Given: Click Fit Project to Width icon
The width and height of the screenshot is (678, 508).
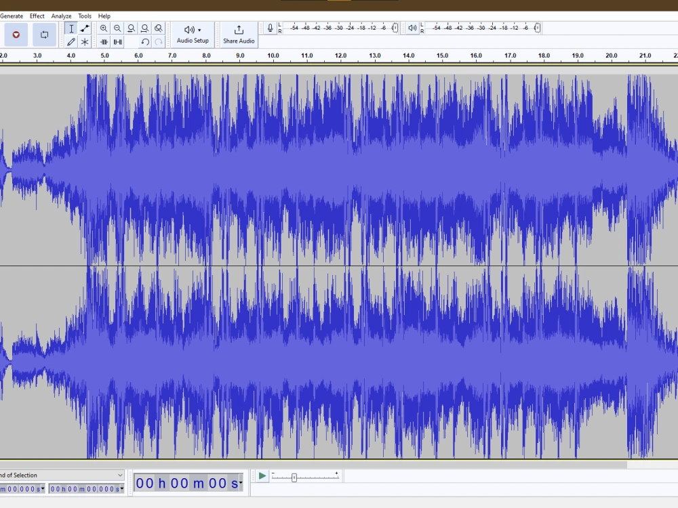Looking at the screenshot, I should click(x=145, y=28).
